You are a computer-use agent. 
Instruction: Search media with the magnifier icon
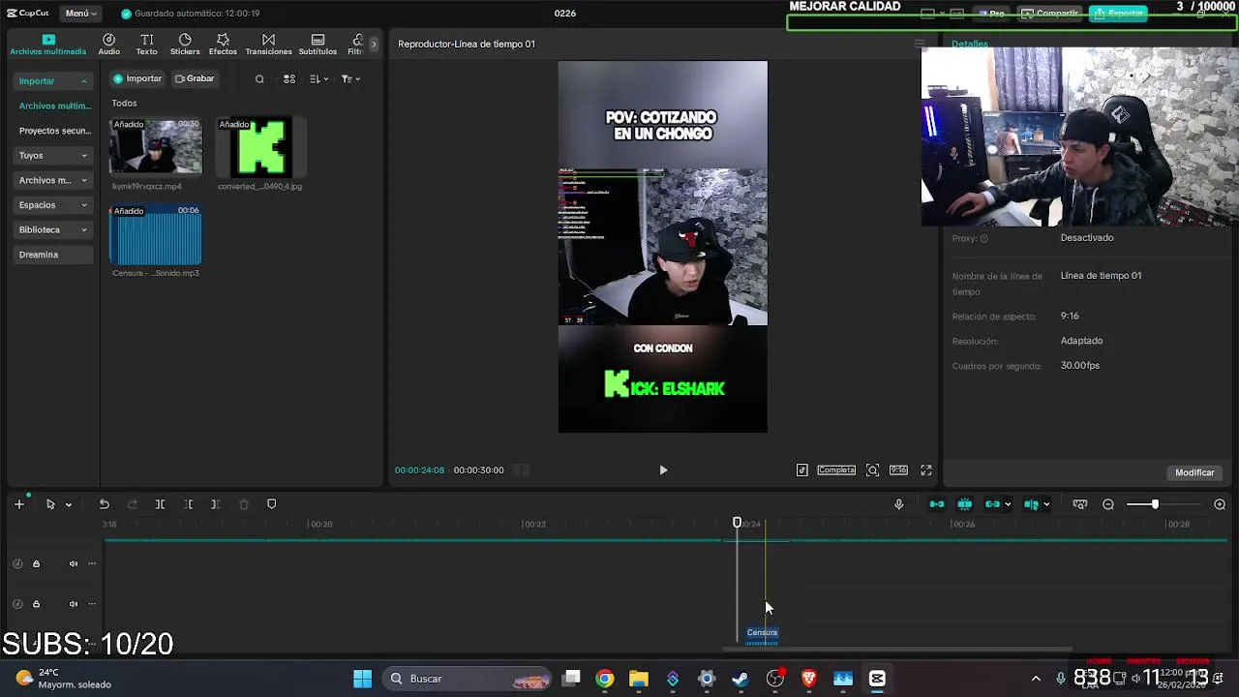click(259, 79)
